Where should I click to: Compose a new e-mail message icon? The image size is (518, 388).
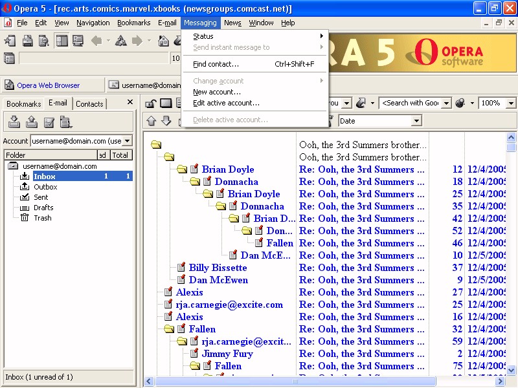[x=49, y=122]
